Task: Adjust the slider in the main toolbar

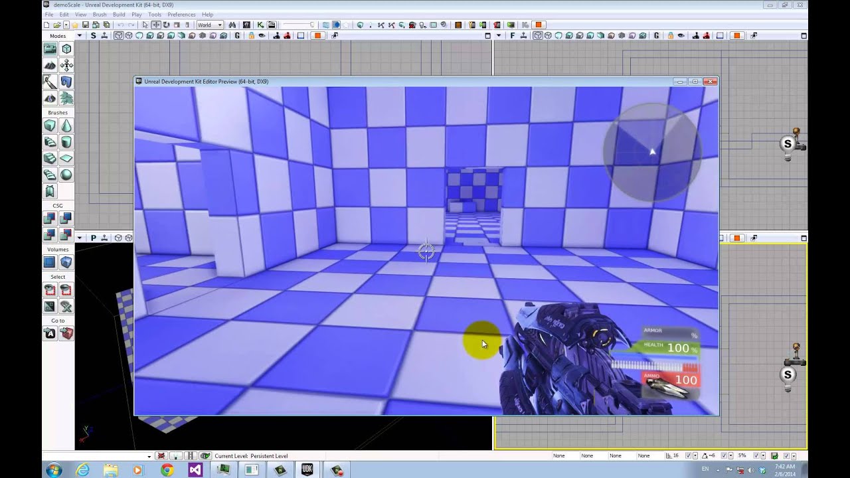Action: click(x=297, y=25)
